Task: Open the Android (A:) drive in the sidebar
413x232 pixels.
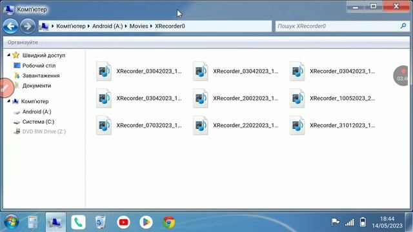Action: pyautogui.click(x=37, y=111)
